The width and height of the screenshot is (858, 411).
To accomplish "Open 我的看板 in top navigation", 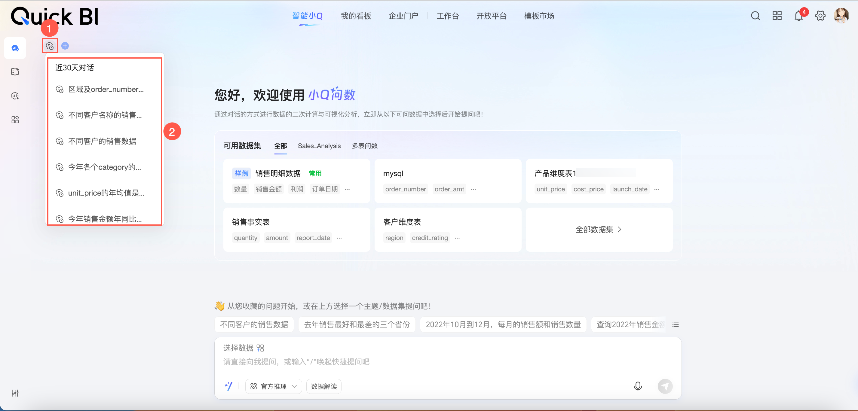I will (x=356, y=16).
